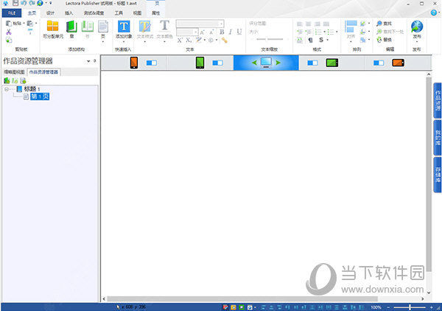Click the 粘贴 paste icon
442x311 pixels.
pyautogui.click(x=9, y=24)
